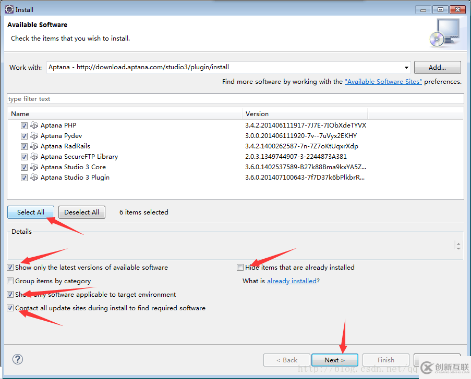Open the Work with dropdown arrow
Screen dimensions: 471x379
pos(406,68)
